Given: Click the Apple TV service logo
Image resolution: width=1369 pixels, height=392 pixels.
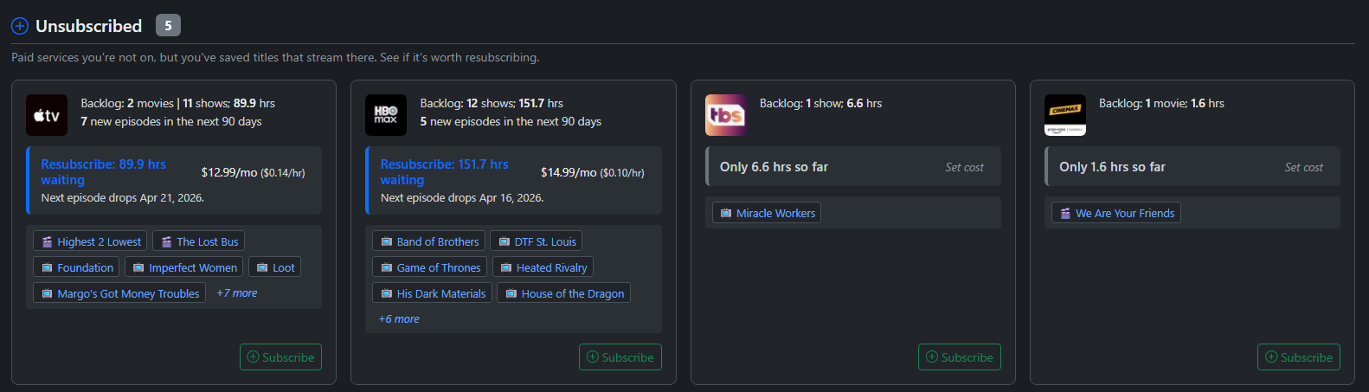Looking at the screenshot, I should (x=47, y=115).
